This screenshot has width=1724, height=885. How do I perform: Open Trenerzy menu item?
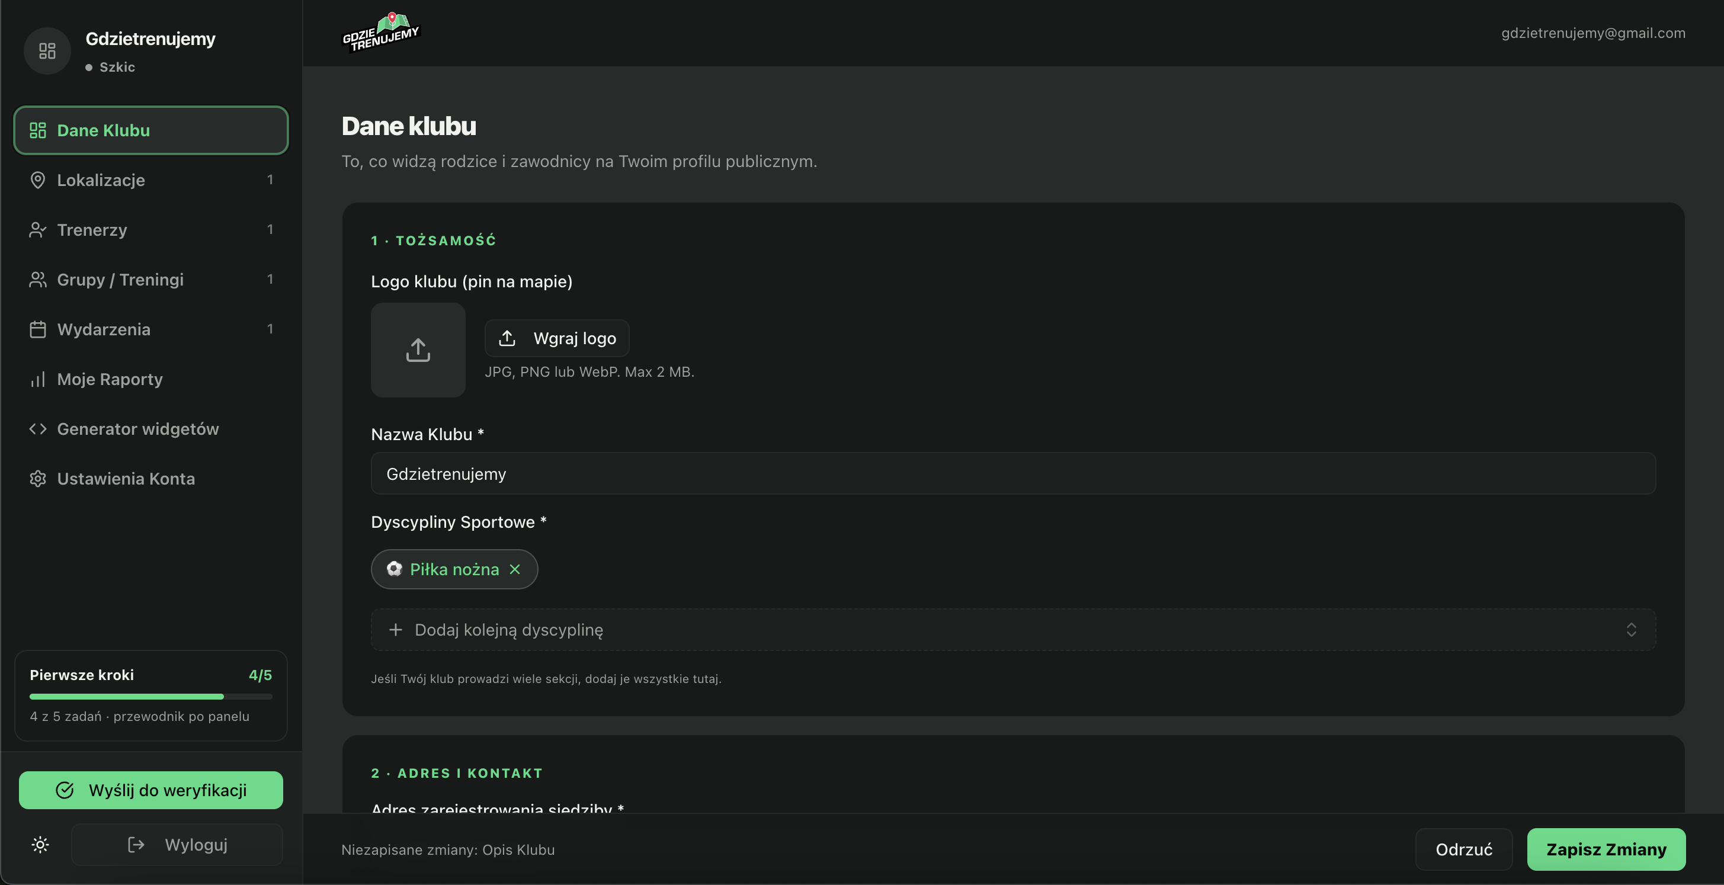click(x=151, y=230)
